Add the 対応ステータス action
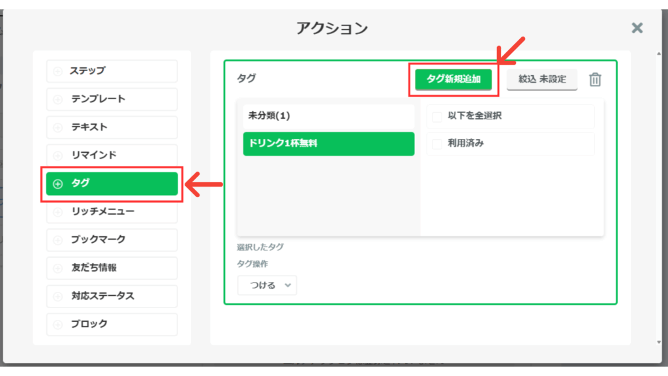The width and height of the screenshot is (668, 376). pyautogui.click(x=112, y=296)
